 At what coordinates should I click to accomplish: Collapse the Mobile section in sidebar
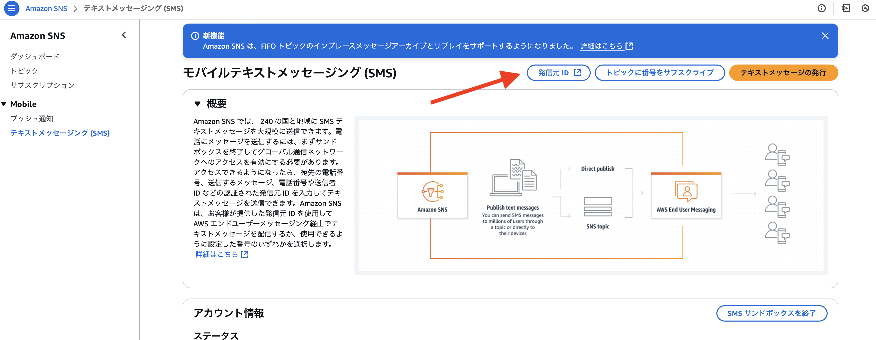click(x=4, y=104)
